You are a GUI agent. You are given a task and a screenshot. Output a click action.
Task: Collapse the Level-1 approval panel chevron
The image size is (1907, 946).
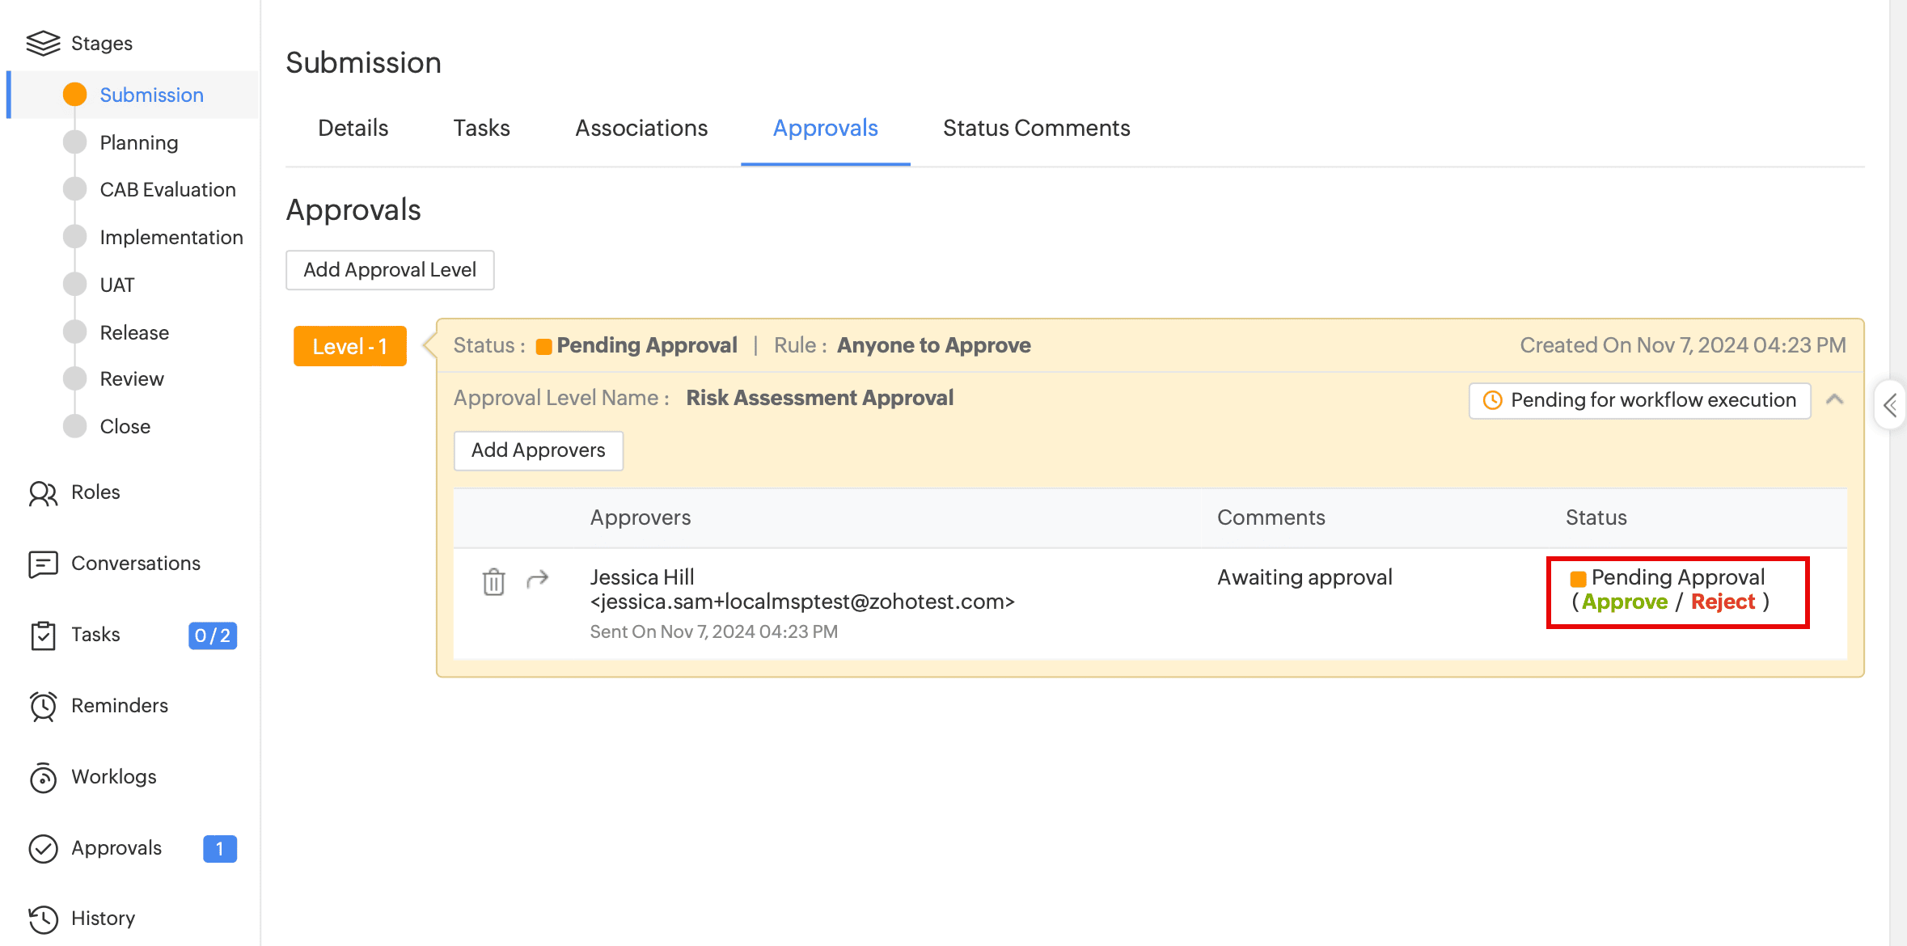click(1834, 399)
